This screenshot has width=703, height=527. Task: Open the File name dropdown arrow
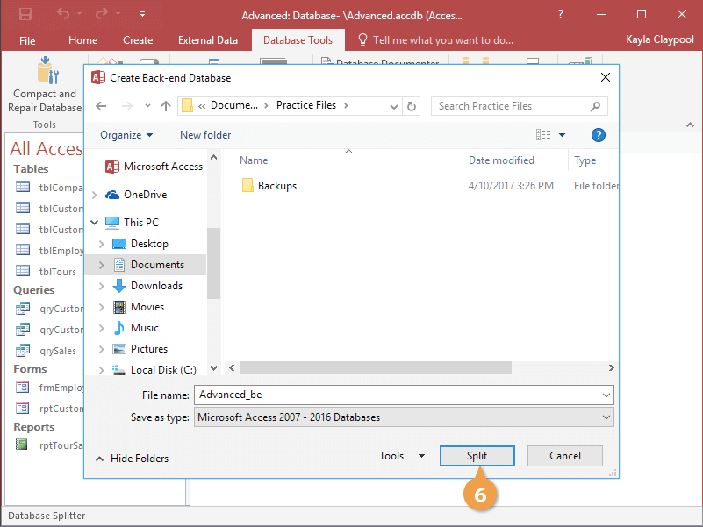[x=606, y=395]
